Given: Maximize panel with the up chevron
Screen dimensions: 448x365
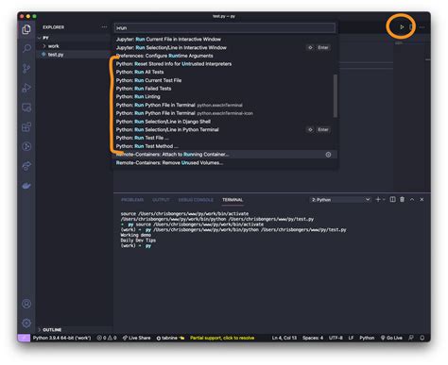Looking at the screenshot, I should click(412, 199).
